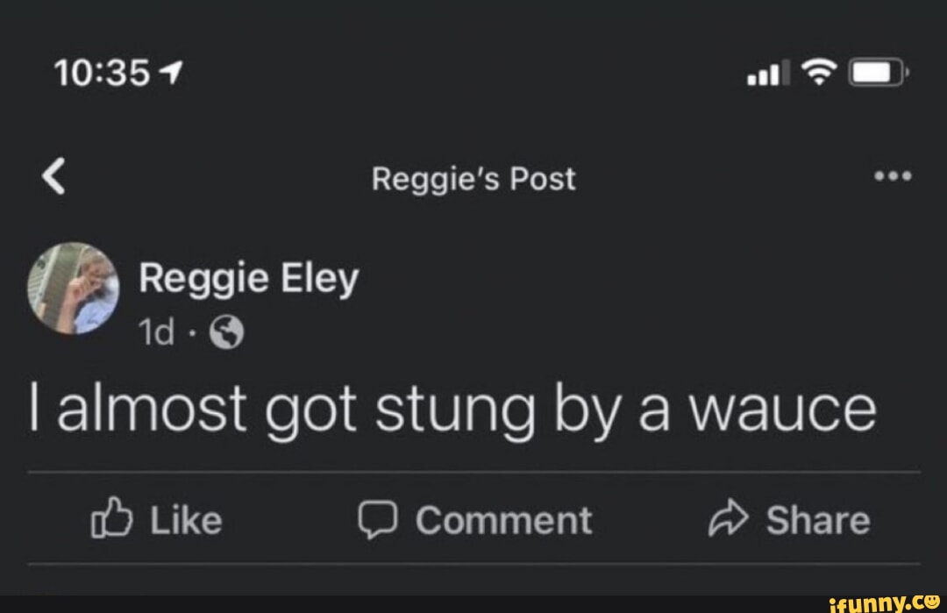Viewport: 947px width, 613px height.
Task: Tap the 1d timestamp under the name
Action: tap(158, 331)
